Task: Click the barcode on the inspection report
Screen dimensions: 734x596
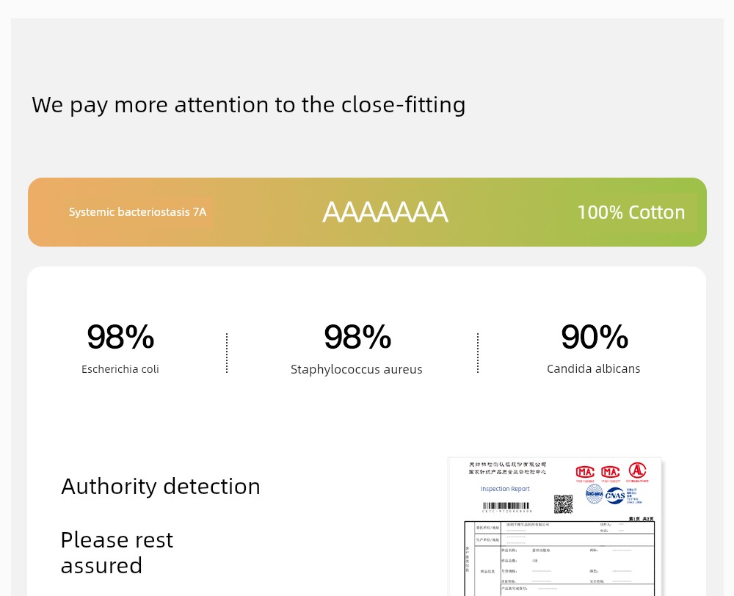Action: (x=506, y=506)
